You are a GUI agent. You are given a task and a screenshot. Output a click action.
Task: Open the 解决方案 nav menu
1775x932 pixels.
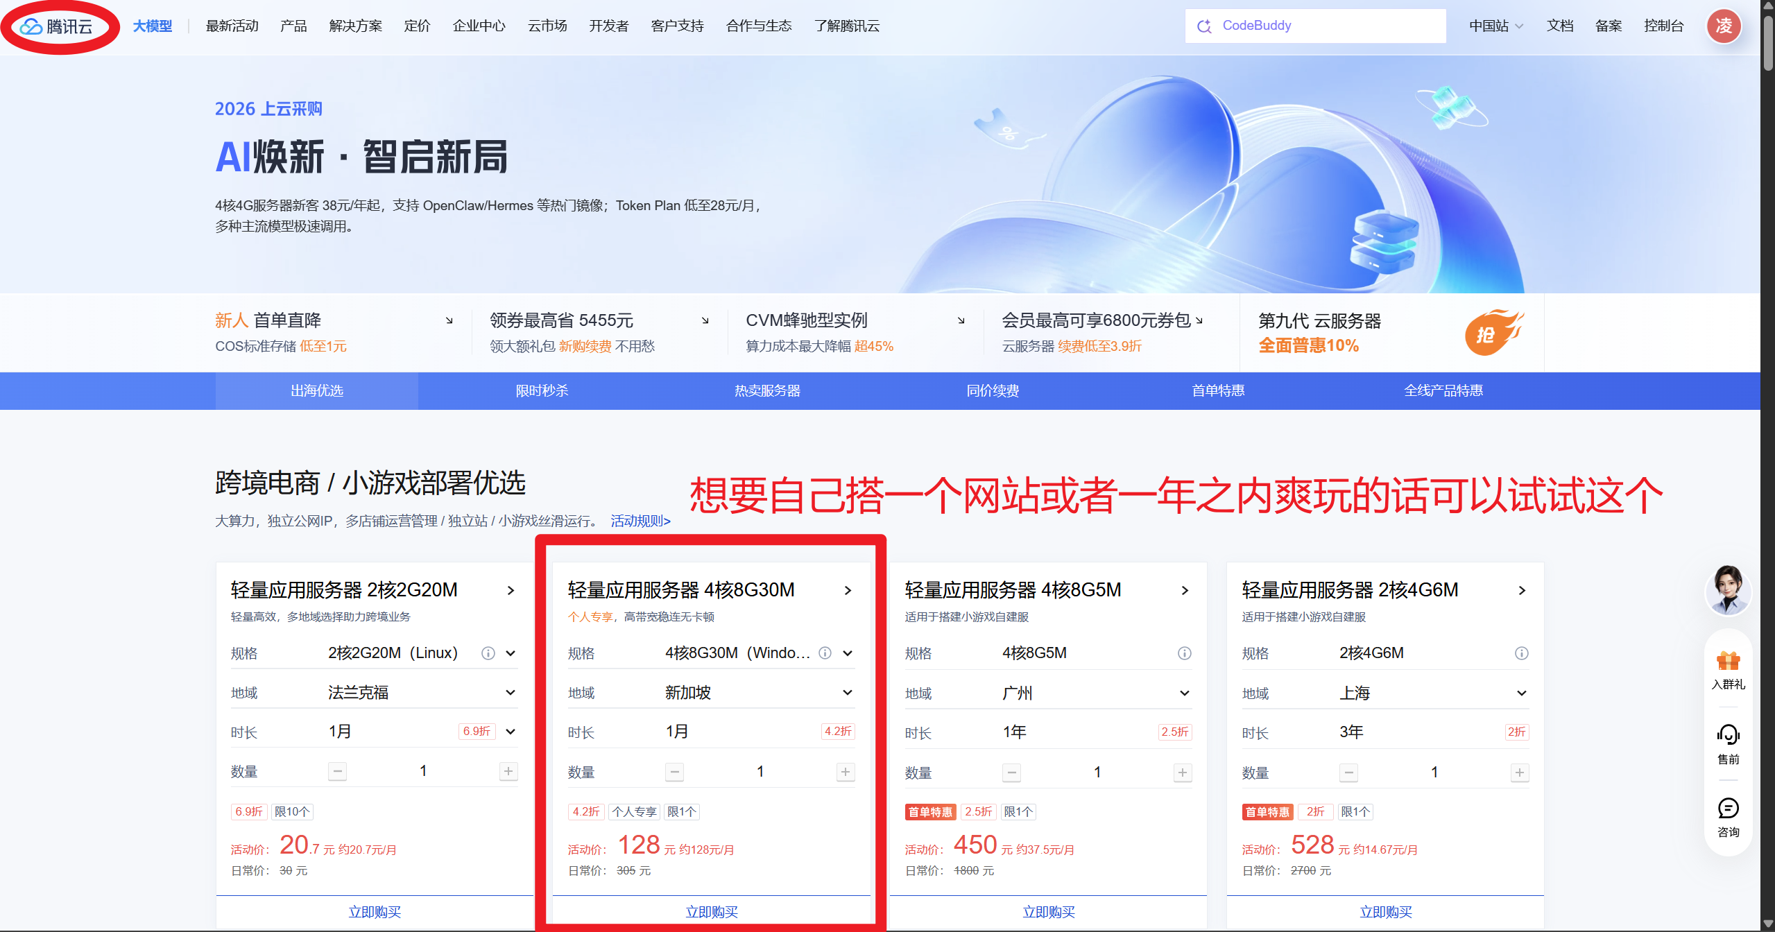[x=355, y=26]
